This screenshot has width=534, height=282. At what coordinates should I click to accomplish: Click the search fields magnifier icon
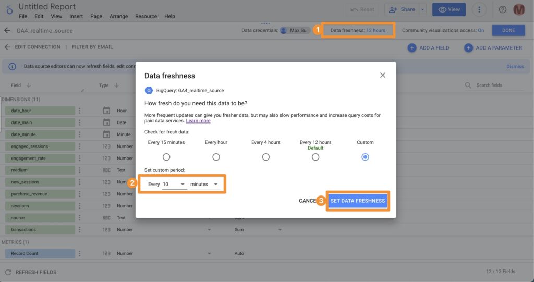pyautogui.click(x=468, y=85)
